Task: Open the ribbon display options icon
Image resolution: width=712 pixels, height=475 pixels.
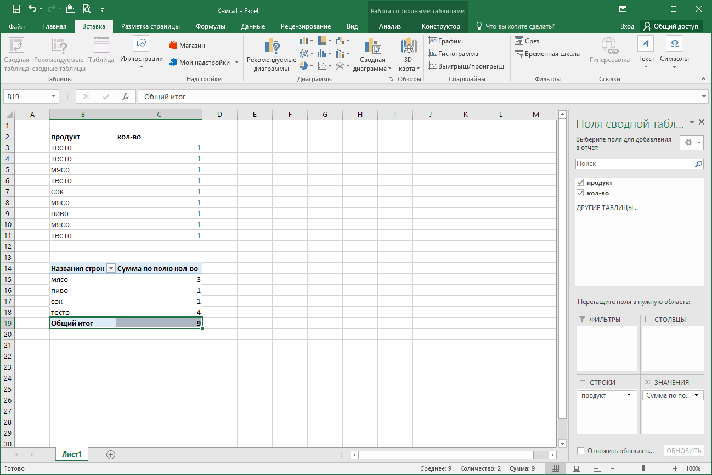Action: (623, 9)
